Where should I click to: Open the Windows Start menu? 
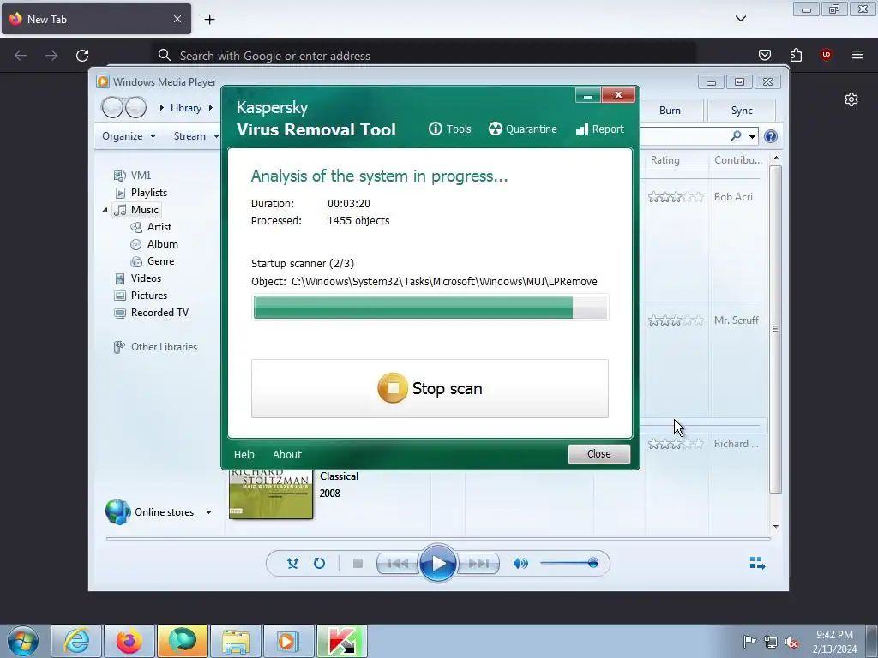[22, 641]
